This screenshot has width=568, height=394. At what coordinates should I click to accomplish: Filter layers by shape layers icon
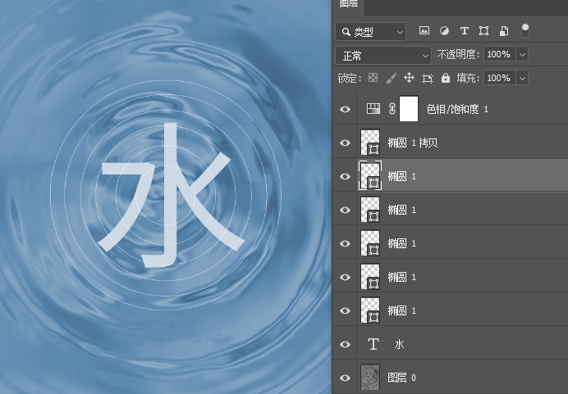pyautogui.click(x=483, y=31)
